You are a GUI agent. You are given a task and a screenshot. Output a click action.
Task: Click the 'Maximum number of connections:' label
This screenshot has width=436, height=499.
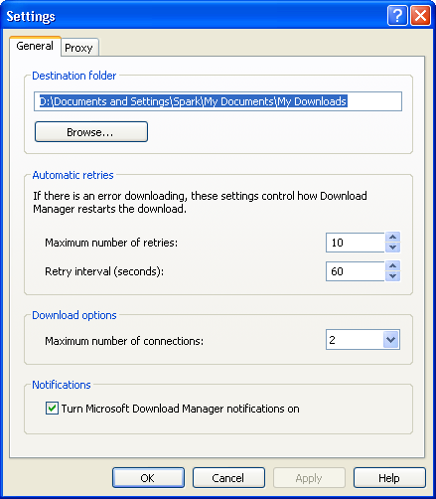click(x=124, y=341)
